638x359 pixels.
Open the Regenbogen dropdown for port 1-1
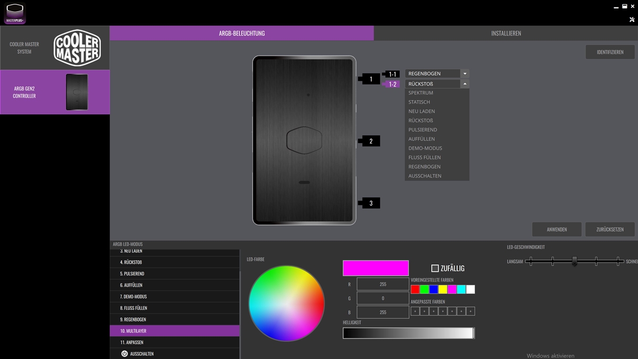tap(465, 73)
